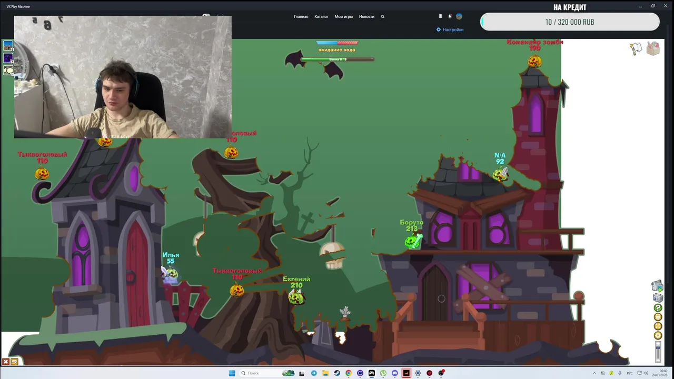Click the yellow chat icon bottom-left of game

tap(14, 362)
